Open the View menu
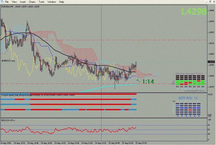216x145 pixels. point(14,2)
